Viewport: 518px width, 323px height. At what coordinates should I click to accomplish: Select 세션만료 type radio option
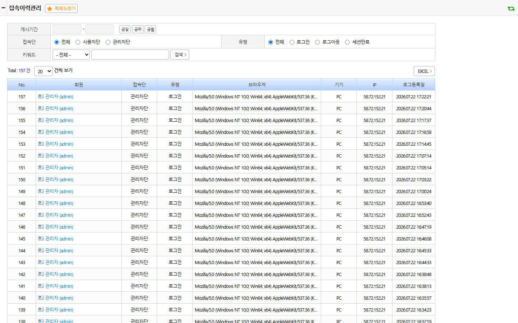pos(347,42)
